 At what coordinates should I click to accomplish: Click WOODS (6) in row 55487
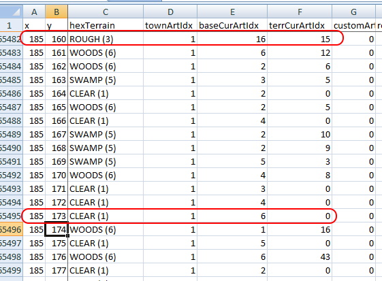(106, 107)
